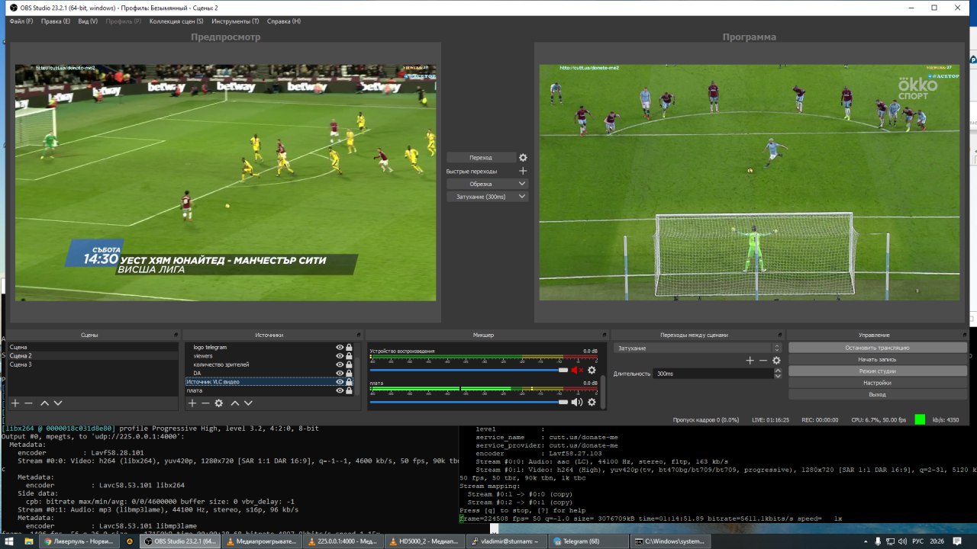Unmute Устройство воспроизведения audio

[x=577, y=370]
